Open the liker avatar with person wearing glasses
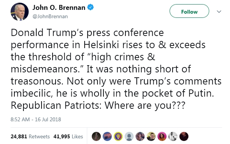 tap(151, 136)
